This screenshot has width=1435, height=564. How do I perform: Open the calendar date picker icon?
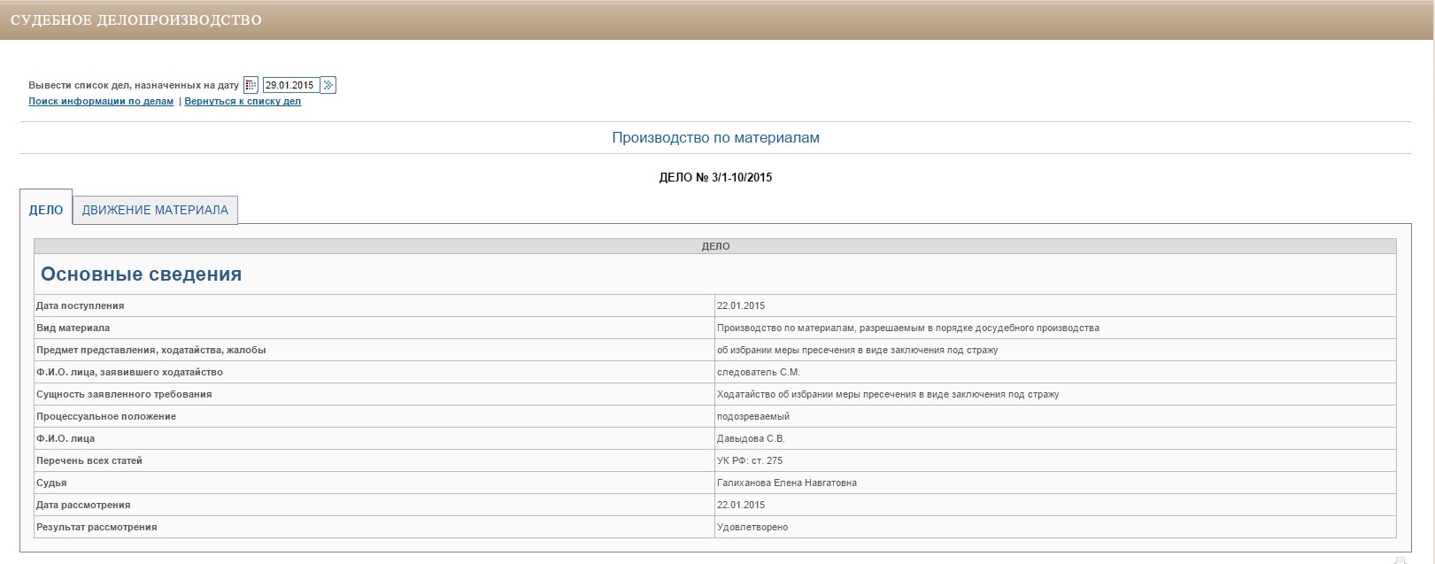(251, 85)
